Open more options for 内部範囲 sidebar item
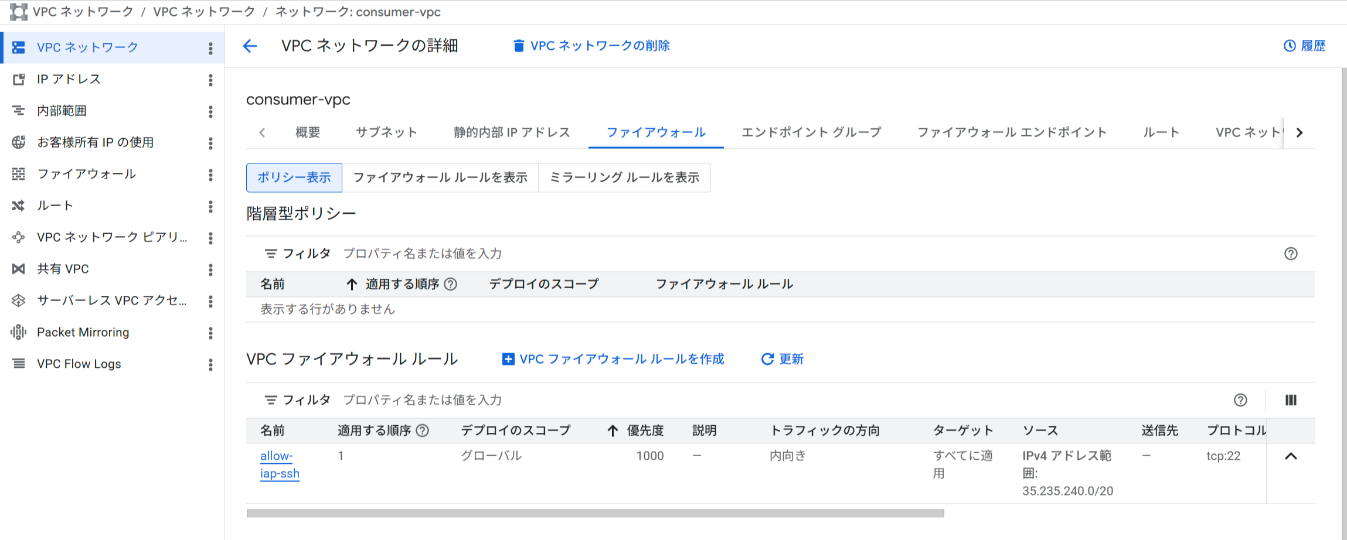The width and height of the screenshot is (1347, 540). pos(210,111)
